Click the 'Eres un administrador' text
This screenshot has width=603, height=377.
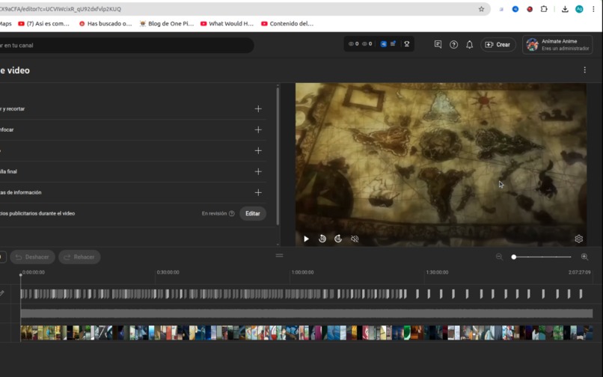tap(566, 49)
